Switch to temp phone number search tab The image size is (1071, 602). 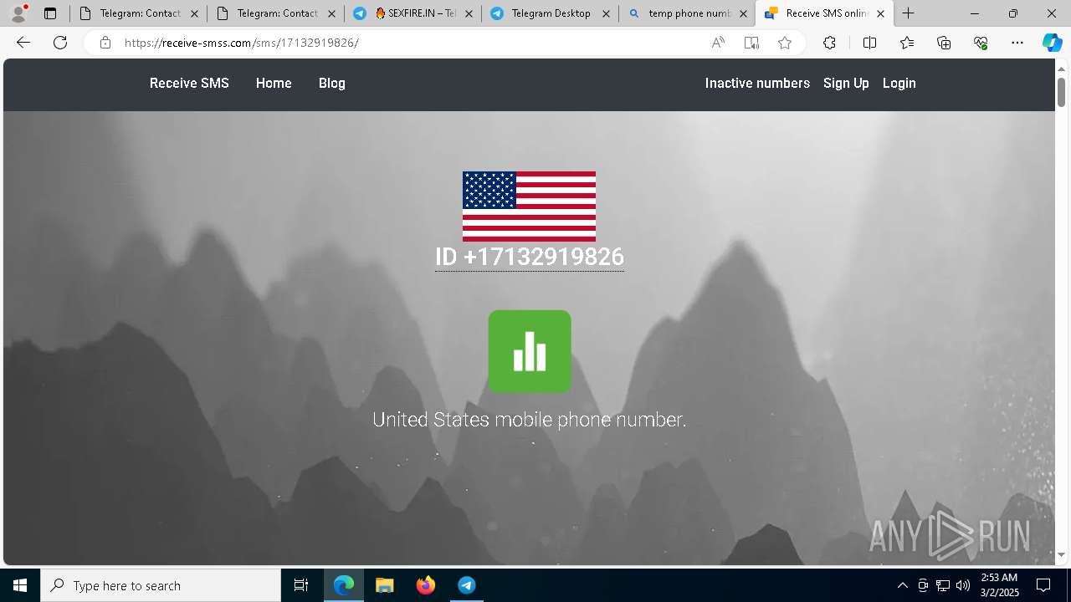point(688,13)
